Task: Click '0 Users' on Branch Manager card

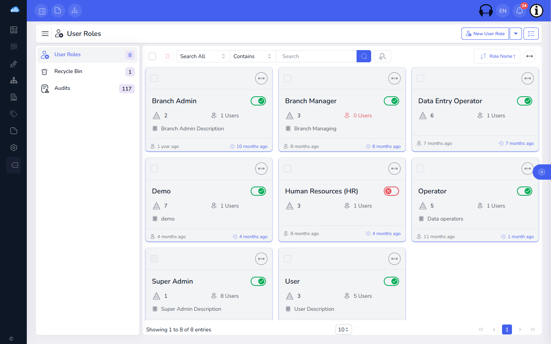Action: (362, 115)
